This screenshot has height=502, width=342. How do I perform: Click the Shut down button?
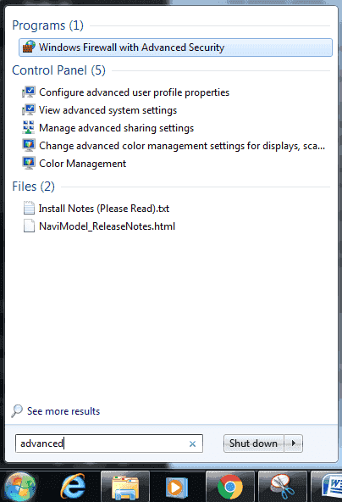[253, 443]
